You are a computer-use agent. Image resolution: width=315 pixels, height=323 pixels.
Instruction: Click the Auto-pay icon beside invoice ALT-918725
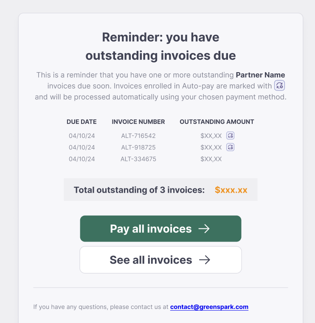point(230,147)
